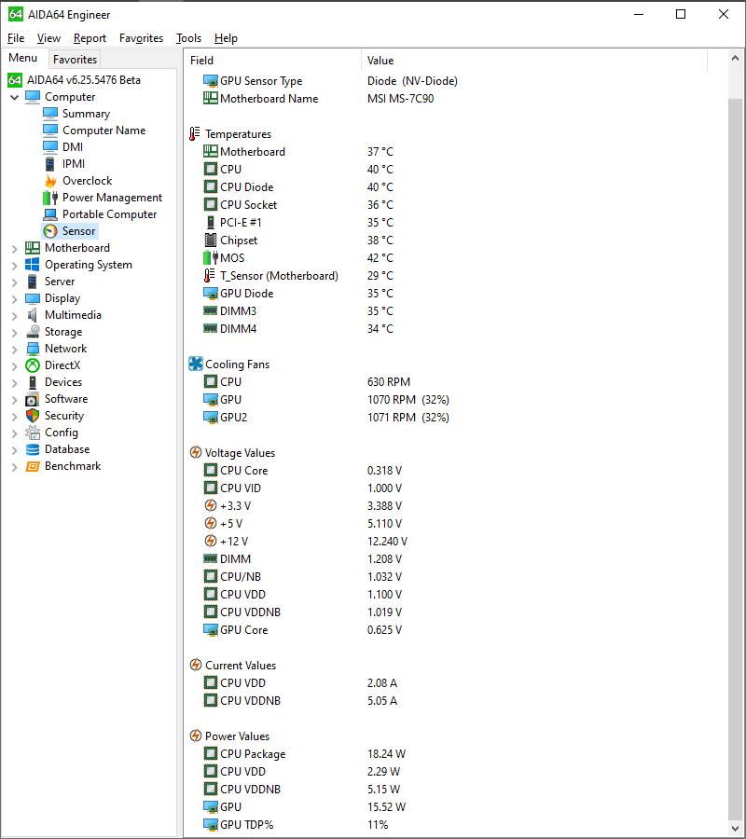Click the Power Management battery icon

(x=50, y=198)
